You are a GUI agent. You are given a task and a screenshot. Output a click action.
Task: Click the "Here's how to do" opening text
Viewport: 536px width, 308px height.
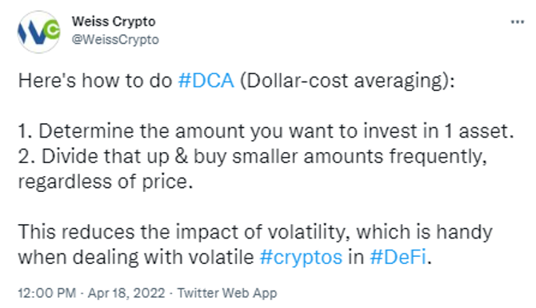95,81
